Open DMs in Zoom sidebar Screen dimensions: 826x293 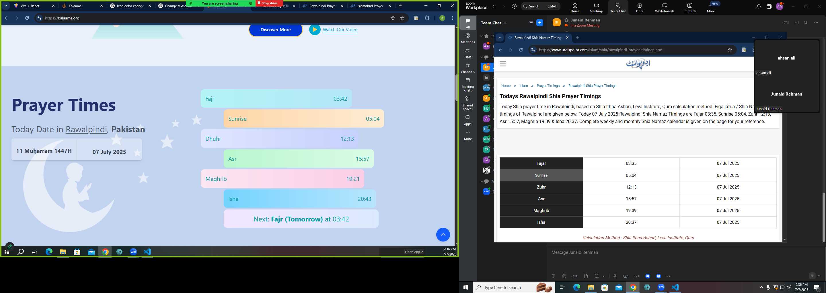coord(468,53)
